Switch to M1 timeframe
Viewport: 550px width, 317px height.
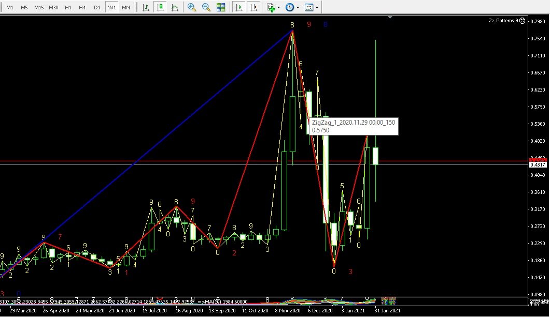click(x=10, y=7)
